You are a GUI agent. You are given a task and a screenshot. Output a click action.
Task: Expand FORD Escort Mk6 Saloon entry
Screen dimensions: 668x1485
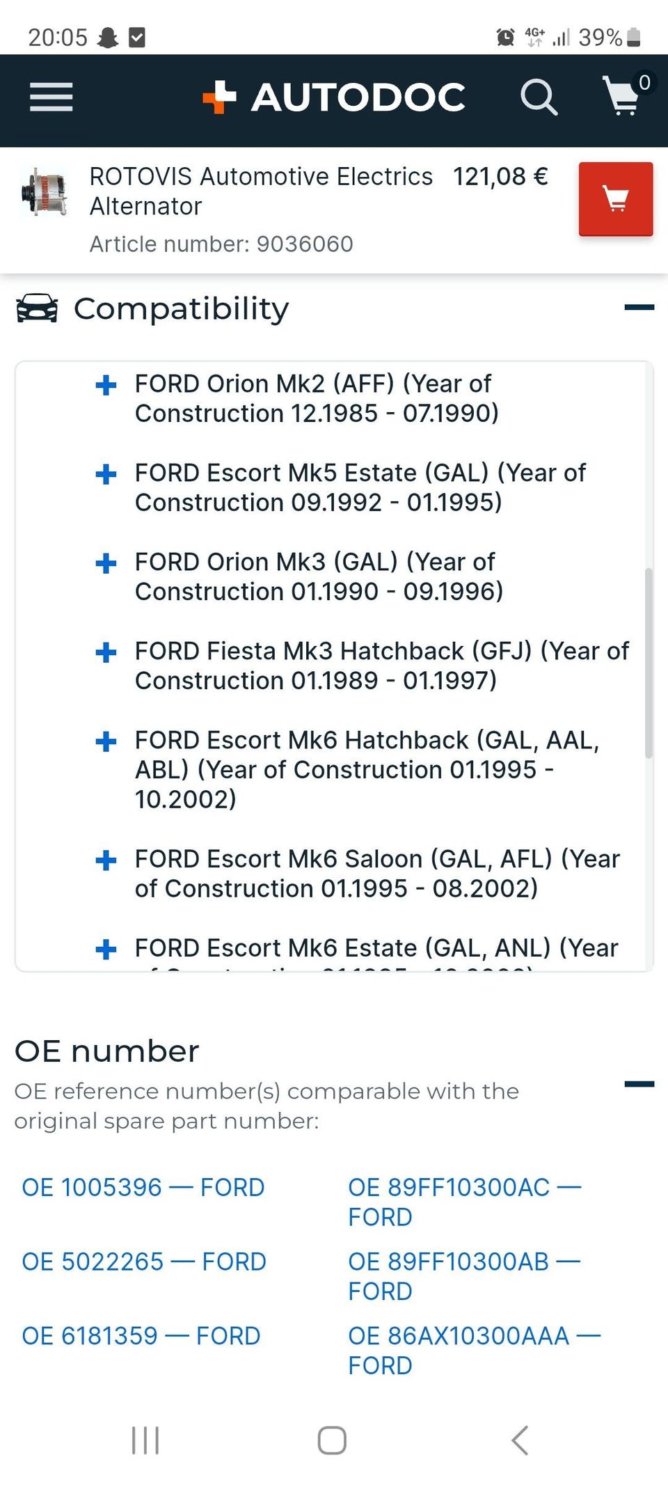[106, 861]
